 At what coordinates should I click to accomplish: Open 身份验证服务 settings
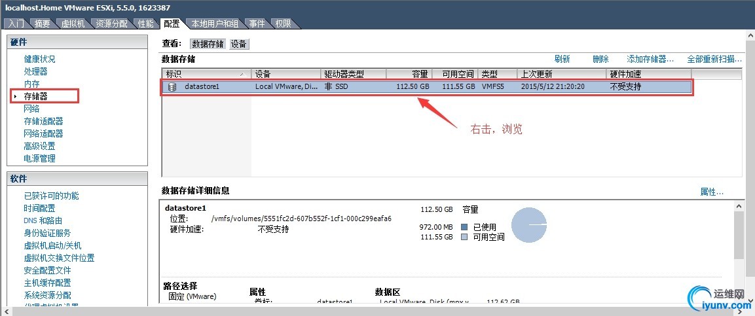tap(47, 234)
